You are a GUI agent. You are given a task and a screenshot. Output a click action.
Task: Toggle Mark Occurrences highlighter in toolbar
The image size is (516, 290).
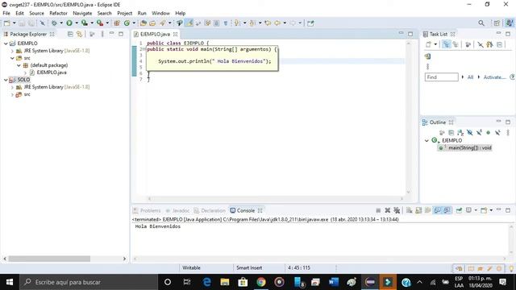tap(189, 23)
